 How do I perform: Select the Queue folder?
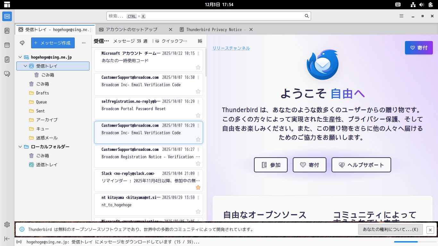coord(53,102)
